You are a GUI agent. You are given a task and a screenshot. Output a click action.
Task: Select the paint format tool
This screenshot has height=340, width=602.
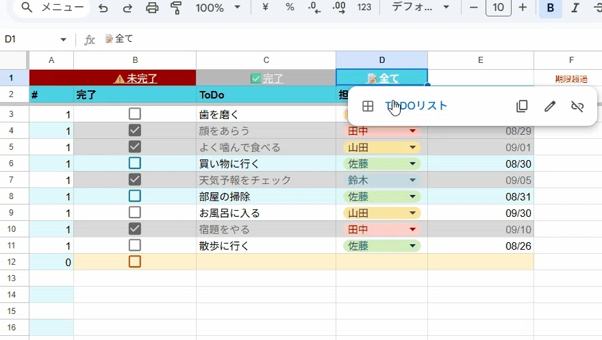tap(176, 8)
